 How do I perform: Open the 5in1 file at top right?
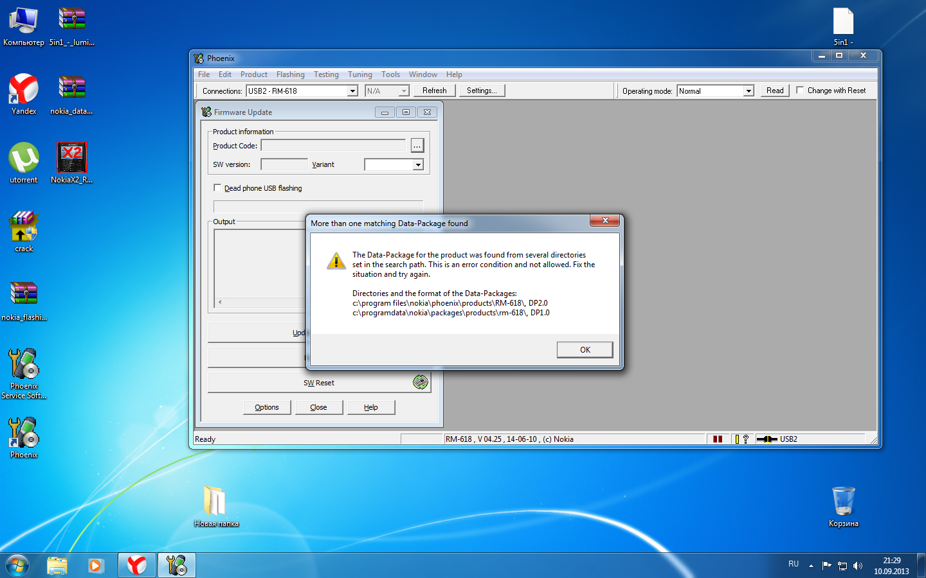tap(843, 26)
